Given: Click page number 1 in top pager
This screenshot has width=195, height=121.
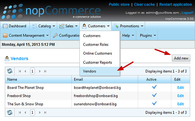Looking at the screenshot, I should [32, 71].
